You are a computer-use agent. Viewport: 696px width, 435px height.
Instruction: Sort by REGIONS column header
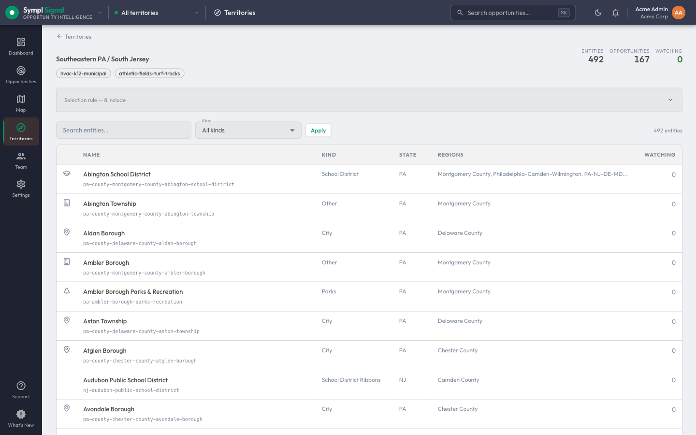click(450, 155)
